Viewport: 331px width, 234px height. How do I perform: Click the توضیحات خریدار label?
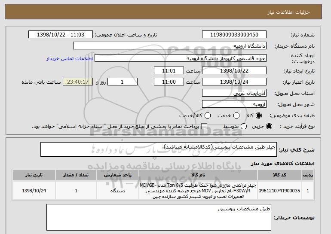294,217
